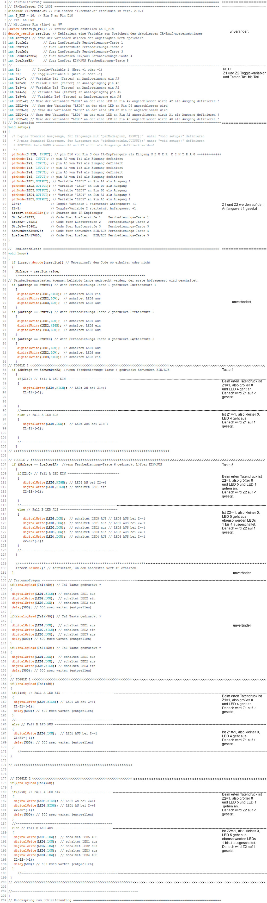Select the 'SchwenkenEA=8925;' assignment

pyautogui.click(x=28, y=231)
